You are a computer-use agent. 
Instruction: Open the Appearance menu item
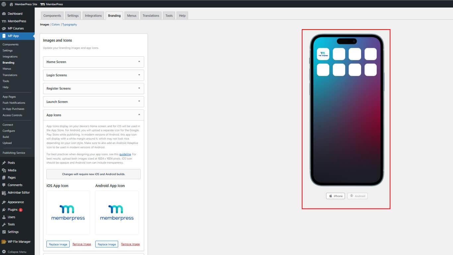pos(16,202)
